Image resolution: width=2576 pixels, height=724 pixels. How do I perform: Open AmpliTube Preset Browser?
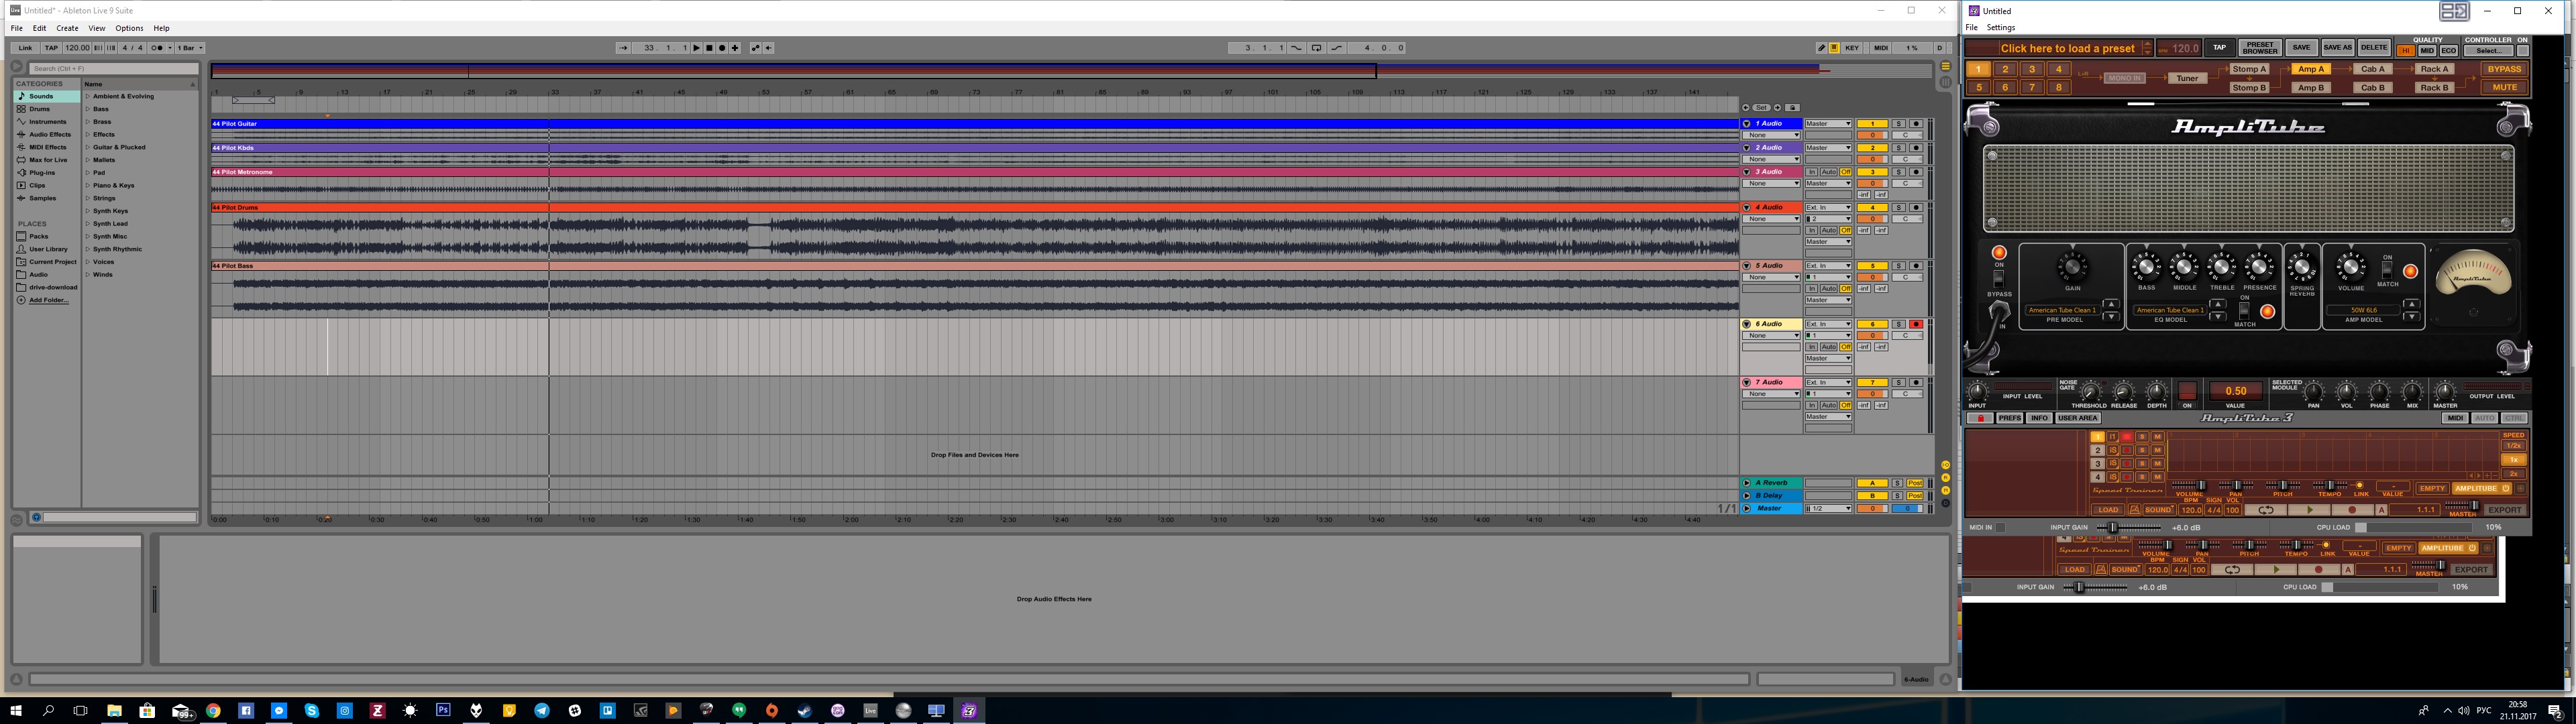tap(2261, 48)
